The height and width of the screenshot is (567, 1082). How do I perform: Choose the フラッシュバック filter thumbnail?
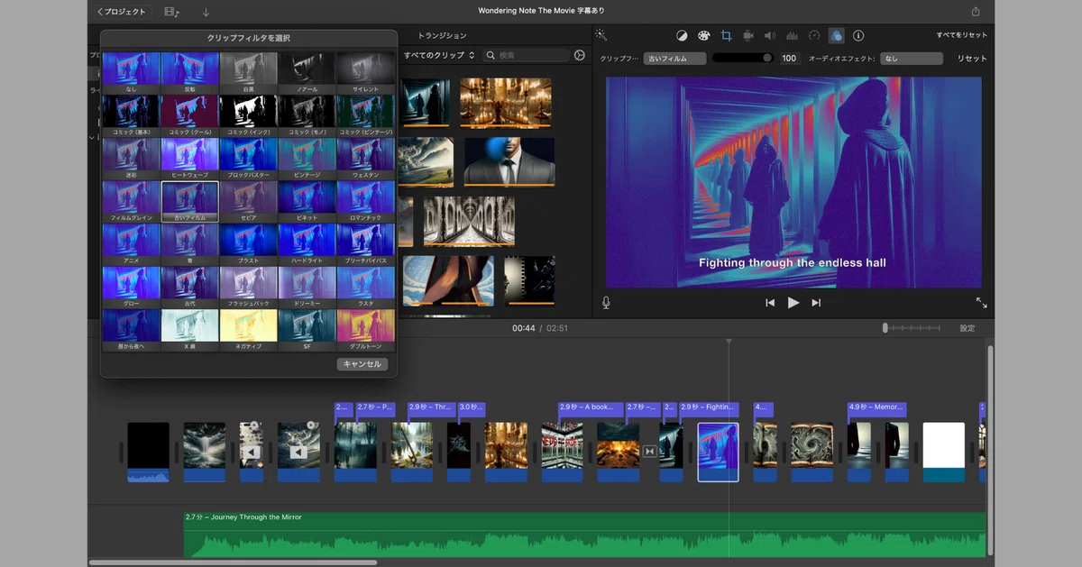[248, 287]
